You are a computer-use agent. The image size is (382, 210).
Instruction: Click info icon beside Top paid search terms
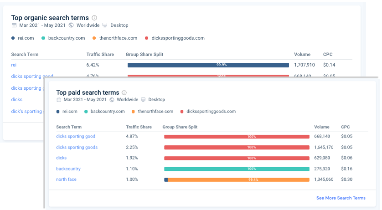click(x=124, y=92)
